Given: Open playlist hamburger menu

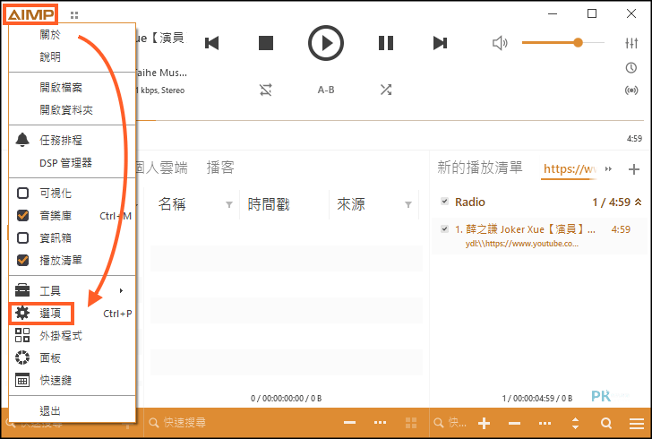Looking at the screenshot, I should (x=637, y=423).
